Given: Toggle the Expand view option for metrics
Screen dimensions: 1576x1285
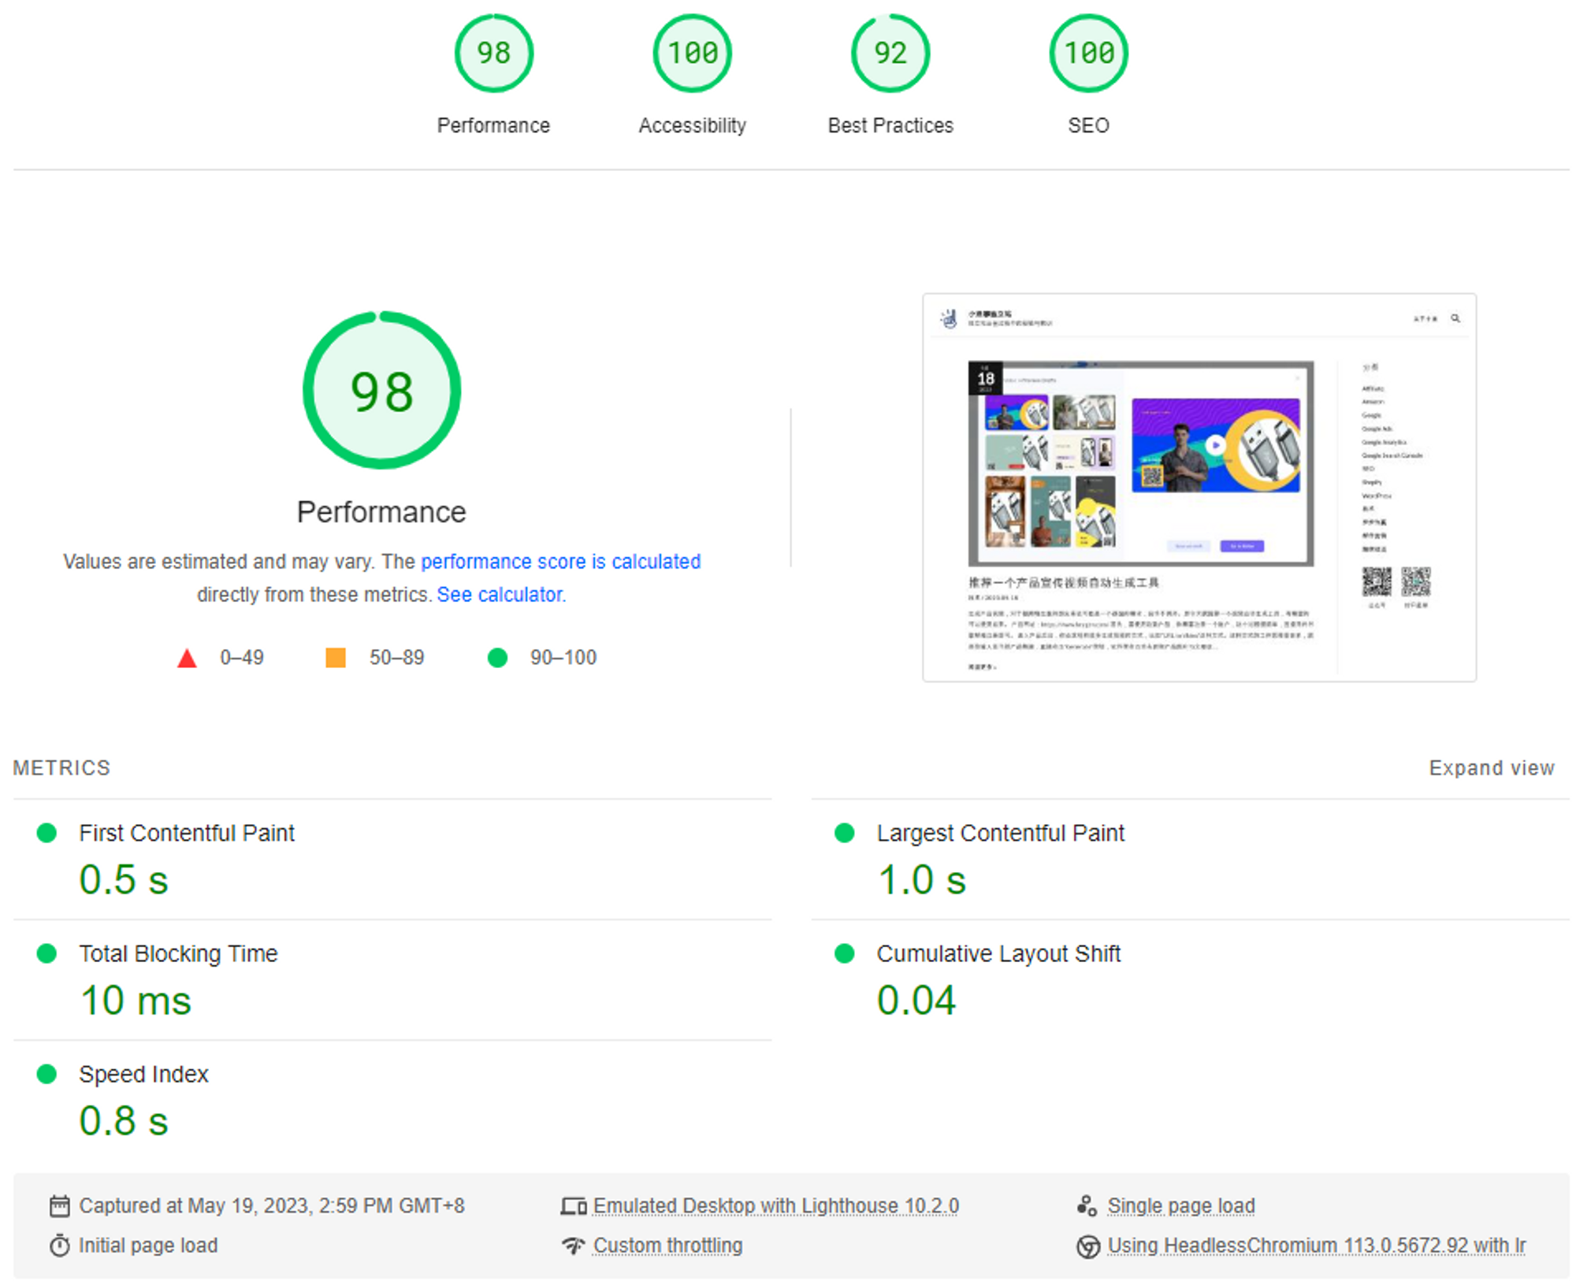Looking at the screenshot, I should click(x=1491, y=768).
